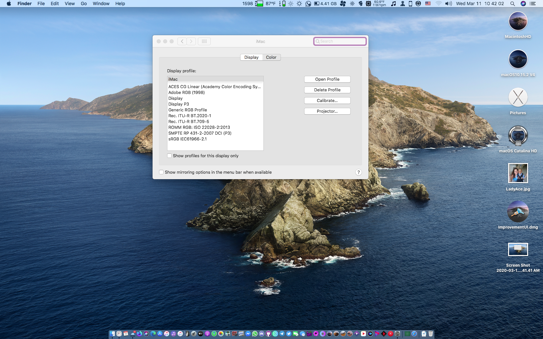Screen dimensions: 543x339
Task: Click the volume icon in the menu bar
Action: pyautogui.click(x=448, y=4)
